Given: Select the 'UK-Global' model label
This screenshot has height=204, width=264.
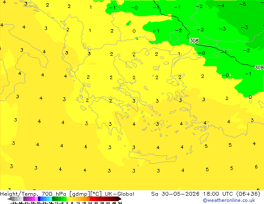Looking at the screenshot, I should (x=120, y=194).
